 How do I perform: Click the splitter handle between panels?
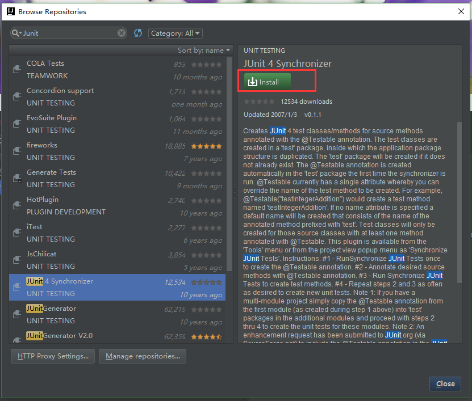pos(235,194)
